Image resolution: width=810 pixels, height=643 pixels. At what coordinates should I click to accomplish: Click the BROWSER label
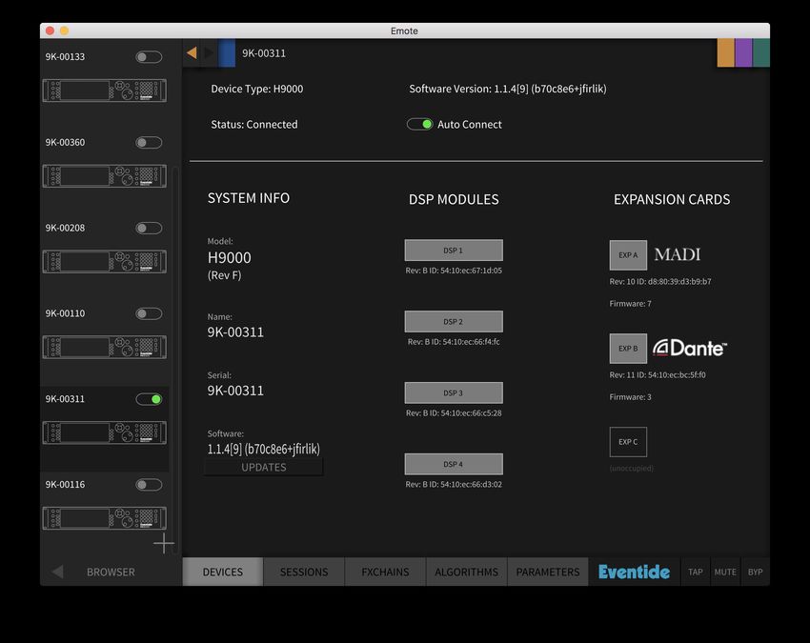(x=111, y=572)
